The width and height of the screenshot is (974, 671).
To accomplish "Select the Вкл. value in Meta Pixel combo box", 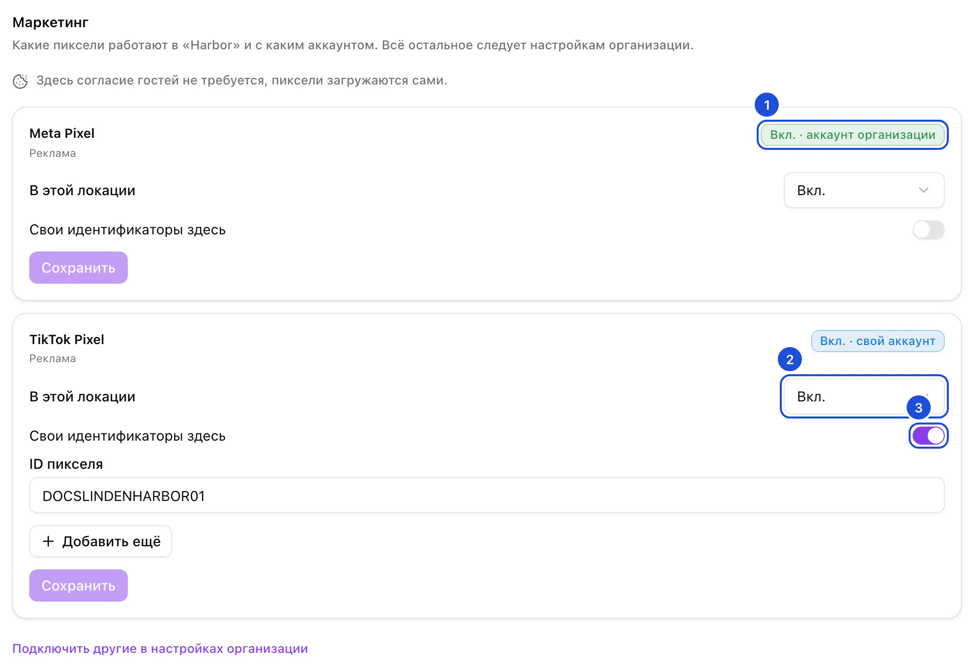I will pos(864,190).
